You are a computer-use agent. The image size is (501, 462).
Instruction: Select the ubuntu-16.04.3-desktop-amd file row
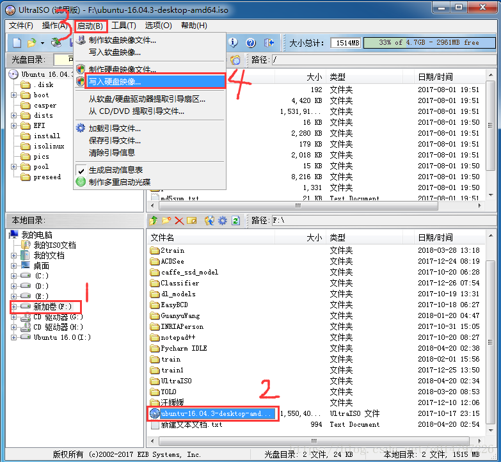315,413
